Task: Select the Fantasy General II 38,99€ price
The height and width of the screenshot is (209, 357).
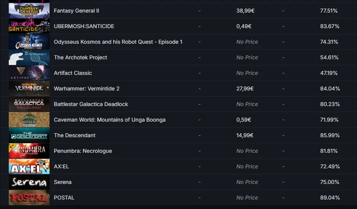Action: [x=245, y=11]
